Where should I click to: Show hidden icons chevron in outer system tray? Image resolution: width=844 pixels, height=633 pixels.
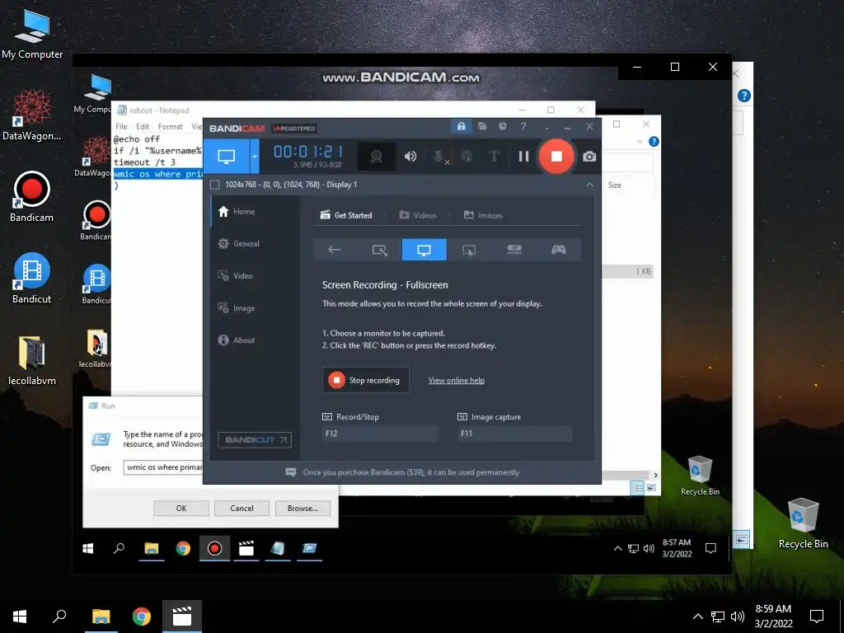coord(697,617)
